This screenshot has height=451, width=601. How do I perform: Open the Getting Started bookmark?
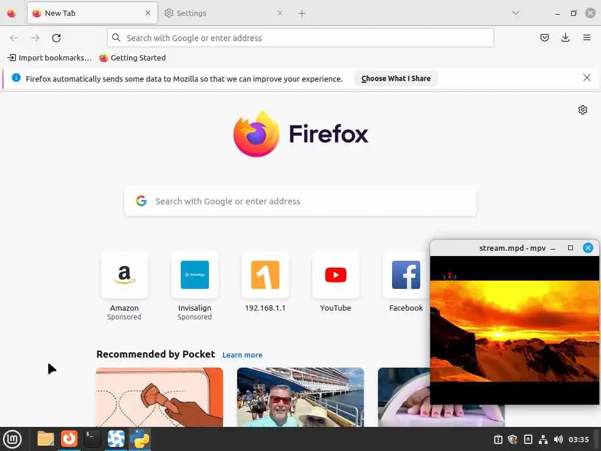[132, 58]
